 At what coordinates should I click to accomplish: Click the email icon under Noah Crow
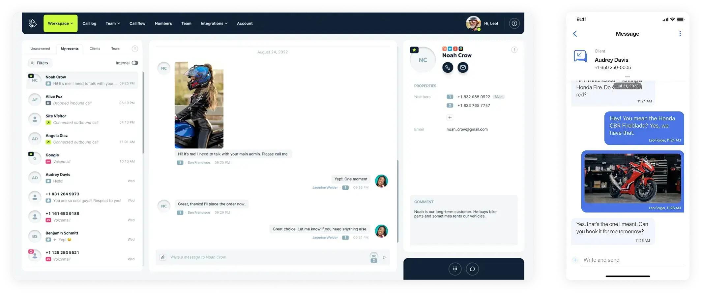tap(463, 68)
